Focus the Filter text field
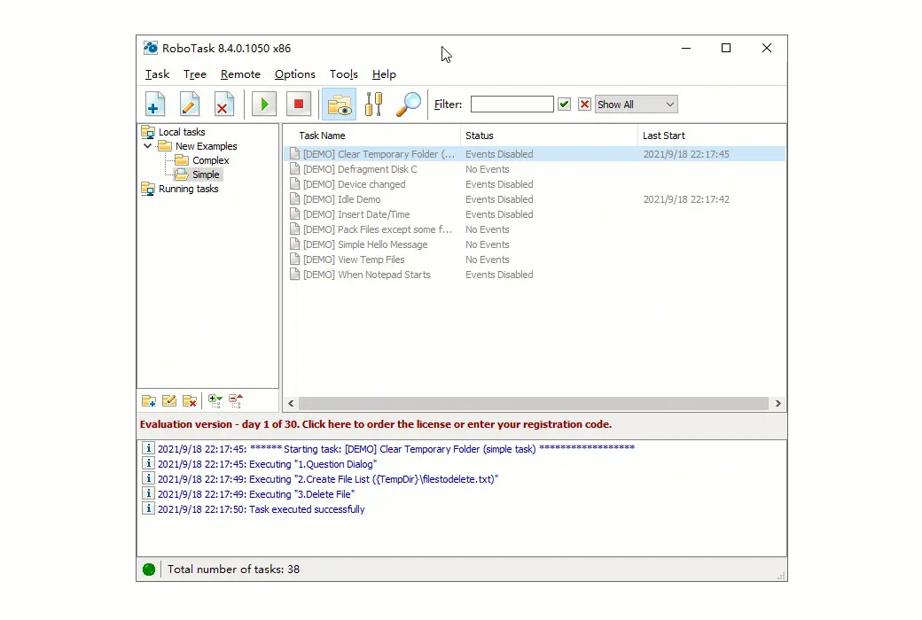922x620 pixels. click(x=512, y=104)
